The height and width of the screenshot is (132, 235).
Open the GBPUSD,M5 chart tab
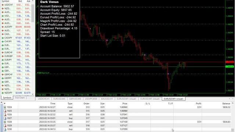(75, 99)
